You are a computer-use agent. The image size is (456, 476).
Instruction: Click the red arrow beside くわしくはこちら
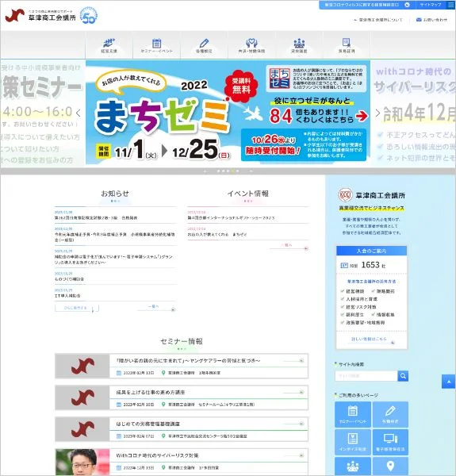point(362,116)
